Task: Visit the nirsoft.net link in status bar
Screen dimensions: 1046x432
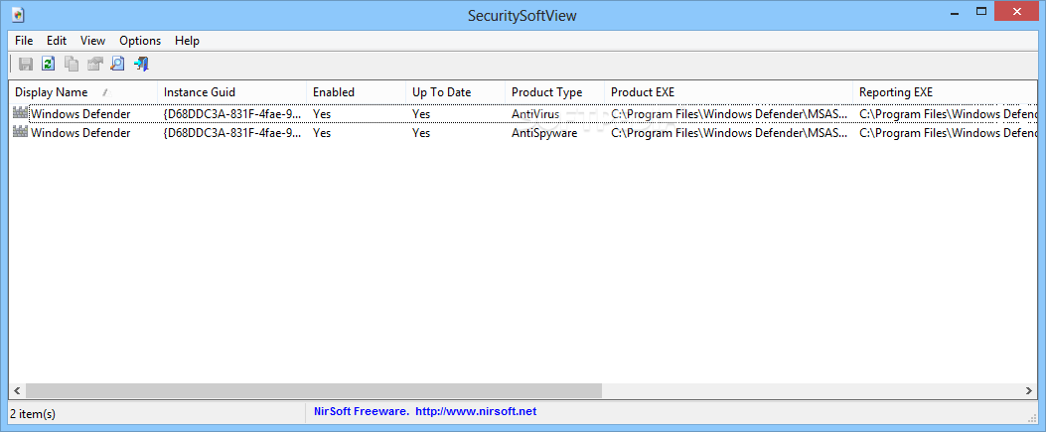Action: pyautogui.click(x=476, y=411)
